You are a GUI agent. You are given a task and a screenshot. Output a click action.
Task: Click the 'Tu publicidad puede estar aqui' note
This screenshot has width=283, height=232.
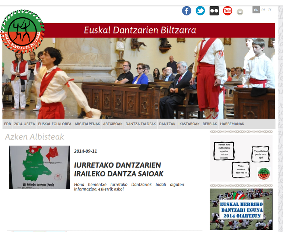[261, 154]
